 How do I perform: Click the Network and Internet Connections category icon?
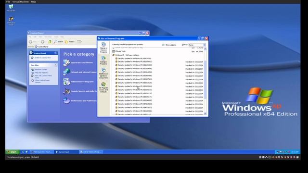[x=66, y=72]
